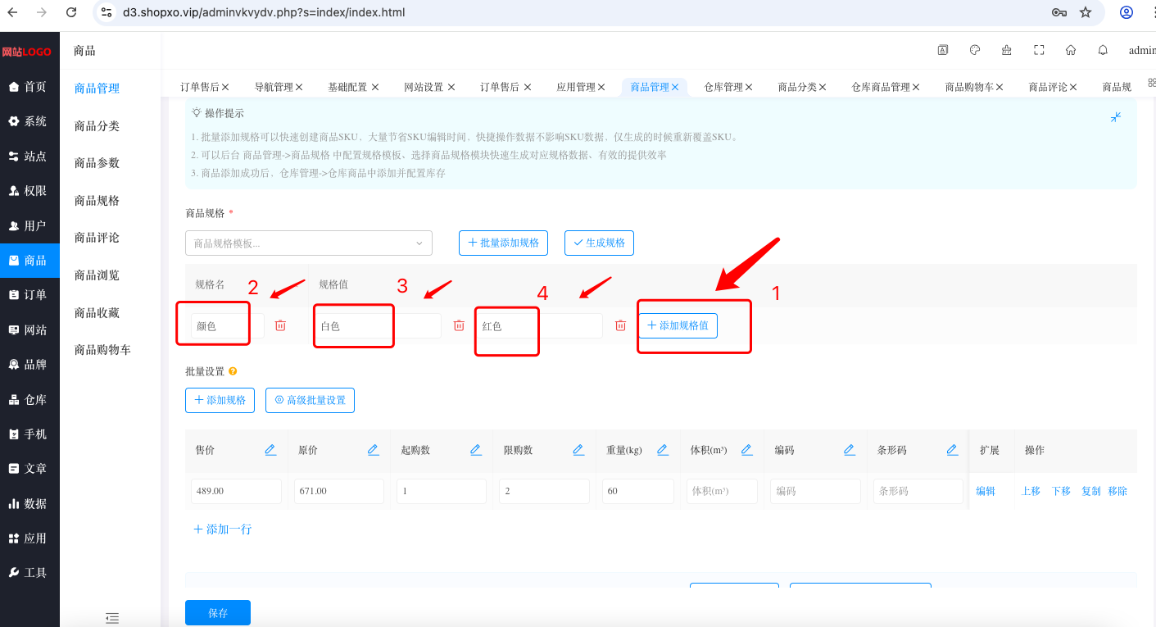Click the help question icon next to 批量设置
Screen dimensions: 1156x627
233,371
